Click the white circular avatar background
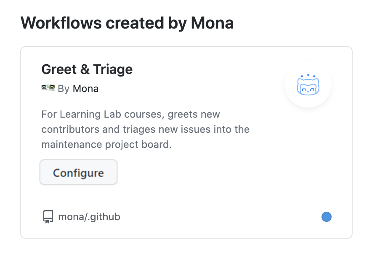372x258 pixels. pyautogui.click(x=308, y=84)
